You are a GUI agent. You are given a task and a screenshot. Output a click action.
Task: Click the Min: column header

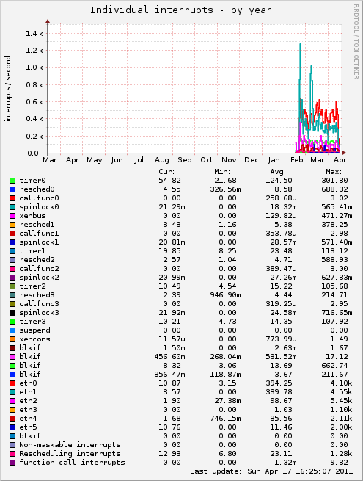coord(222,172)
